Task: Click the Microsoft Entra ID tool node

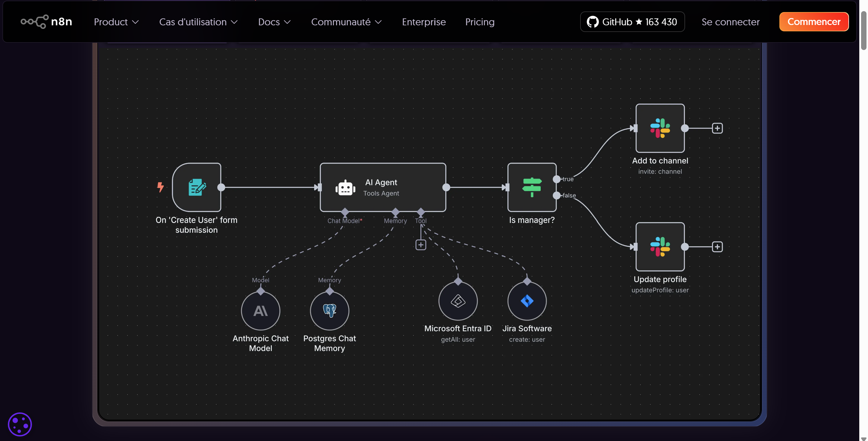Action: [x=458, y=301]
